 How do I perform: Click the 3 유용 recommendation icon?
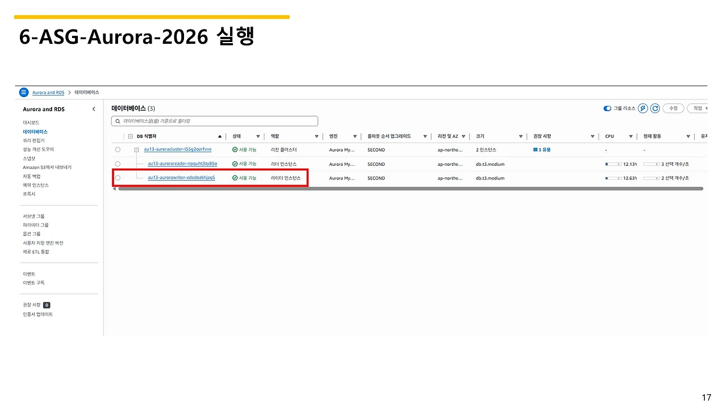(535, 149)
